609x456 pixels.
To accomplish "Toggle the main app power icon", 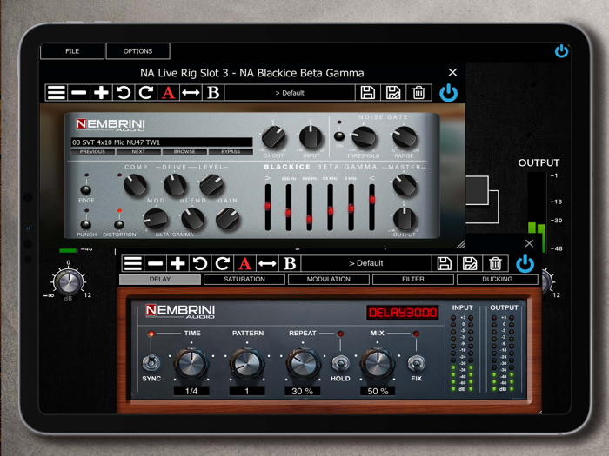I will tap(561, 51).
